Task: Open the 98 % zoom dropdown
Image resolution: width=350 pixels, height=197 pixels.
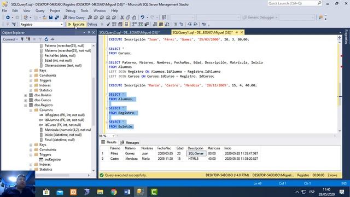Action: pyautogui.click(x=113, y=136)
